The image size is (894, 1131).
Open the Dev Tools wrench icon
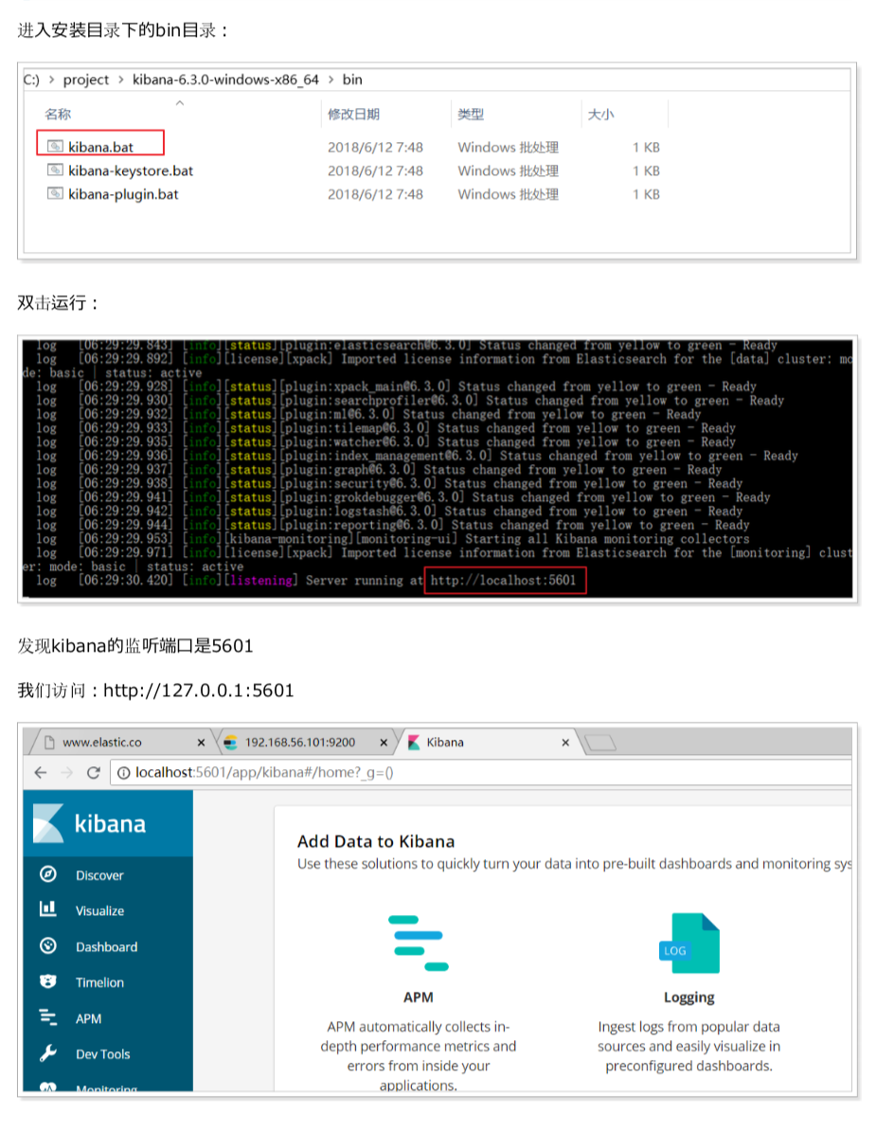tap(47, 1053)
